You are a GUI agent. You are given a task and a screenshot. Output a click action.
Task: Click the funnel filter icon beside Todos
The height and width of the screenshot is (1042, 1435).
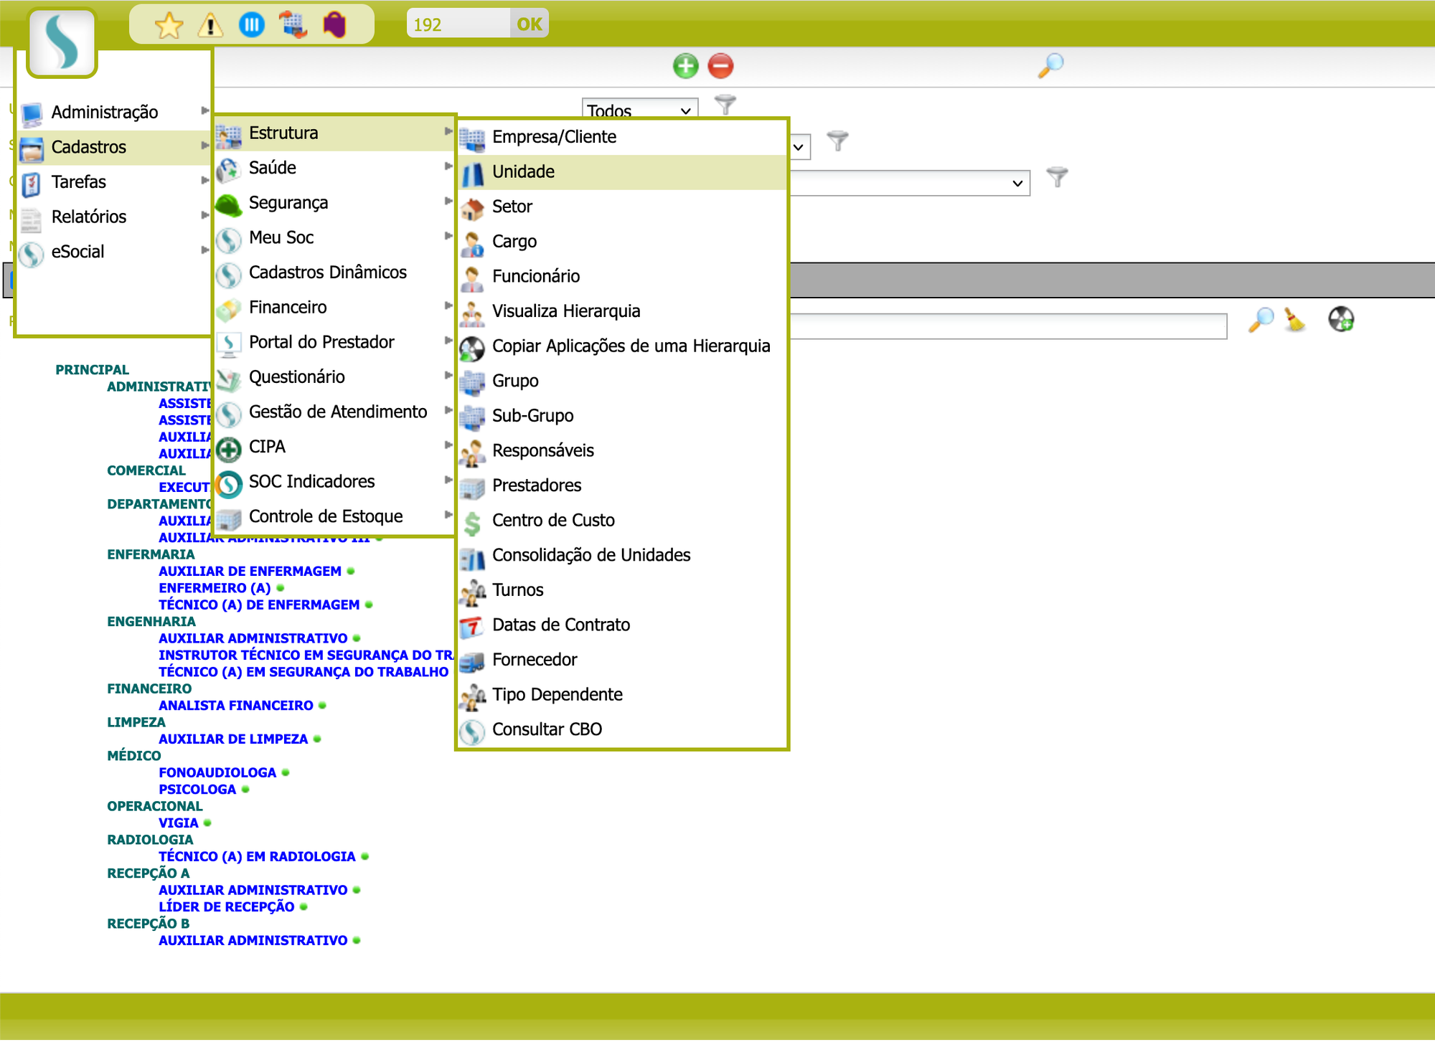click(x=725, y=105)
